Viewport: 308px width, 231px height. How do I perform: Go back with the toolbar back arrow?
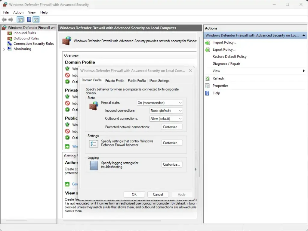click(x=4, y=20)
